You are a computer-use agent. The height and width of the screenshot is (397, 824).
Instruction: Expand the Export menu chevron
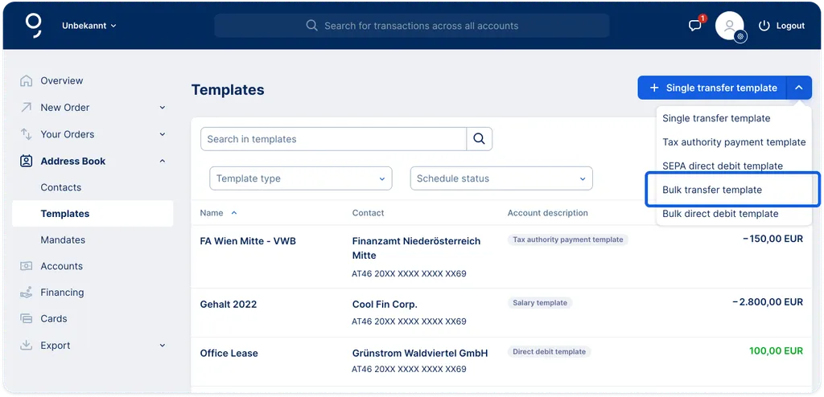coord(163,345)
